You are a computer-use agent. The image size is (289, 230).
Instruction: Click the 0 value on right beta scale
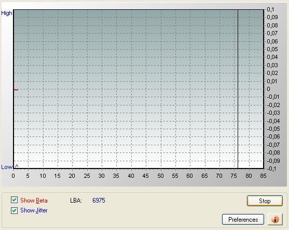pos(269,89)
